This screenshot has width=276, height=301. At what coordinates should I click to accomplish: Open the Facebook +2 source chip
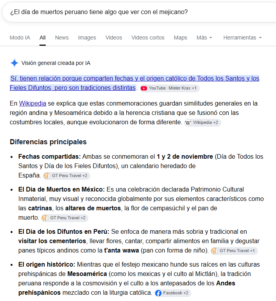[173, 293]
